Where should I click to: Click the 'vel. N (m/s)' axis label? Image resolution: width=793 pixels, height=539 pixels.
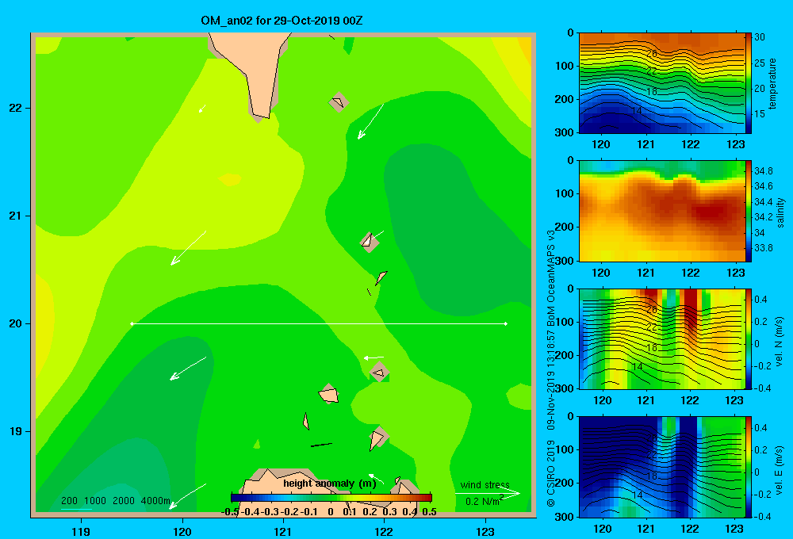(x=780, y=342)
